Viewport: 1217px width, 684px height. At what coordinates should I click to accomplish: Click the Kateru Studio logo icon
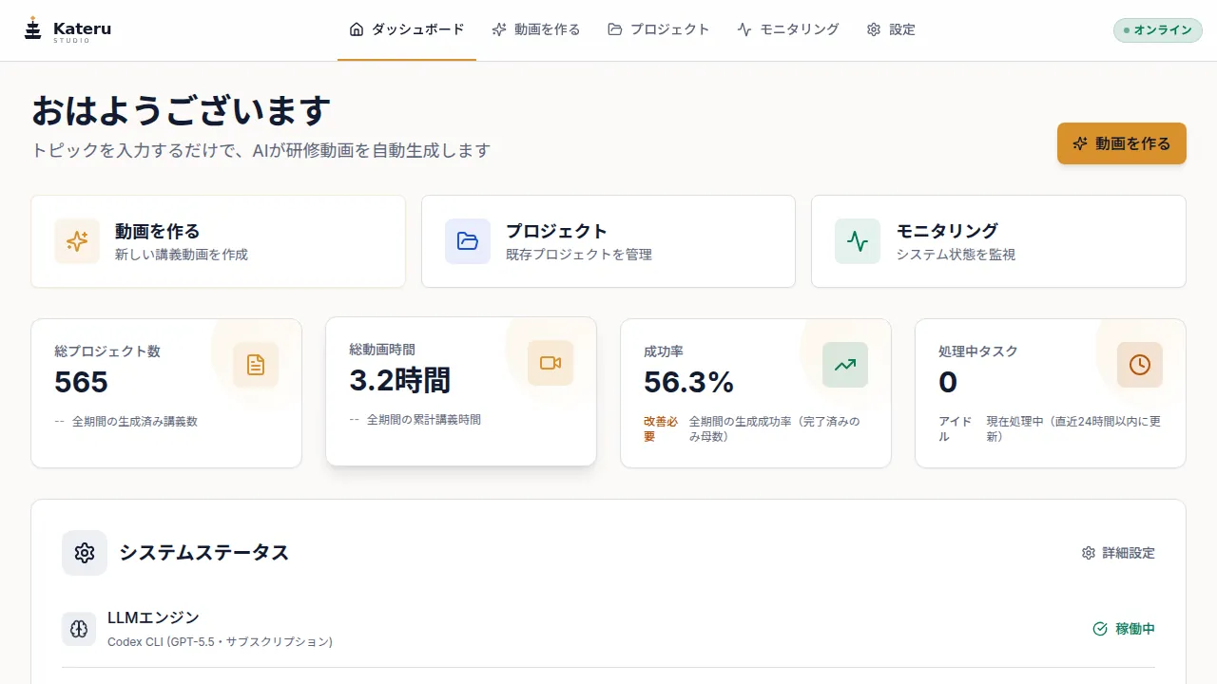(x=33, y=29)
